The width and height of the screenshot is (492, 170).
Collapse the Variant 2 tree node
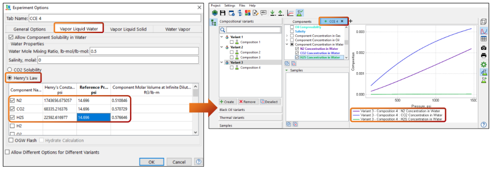click(x=221, y=47)
